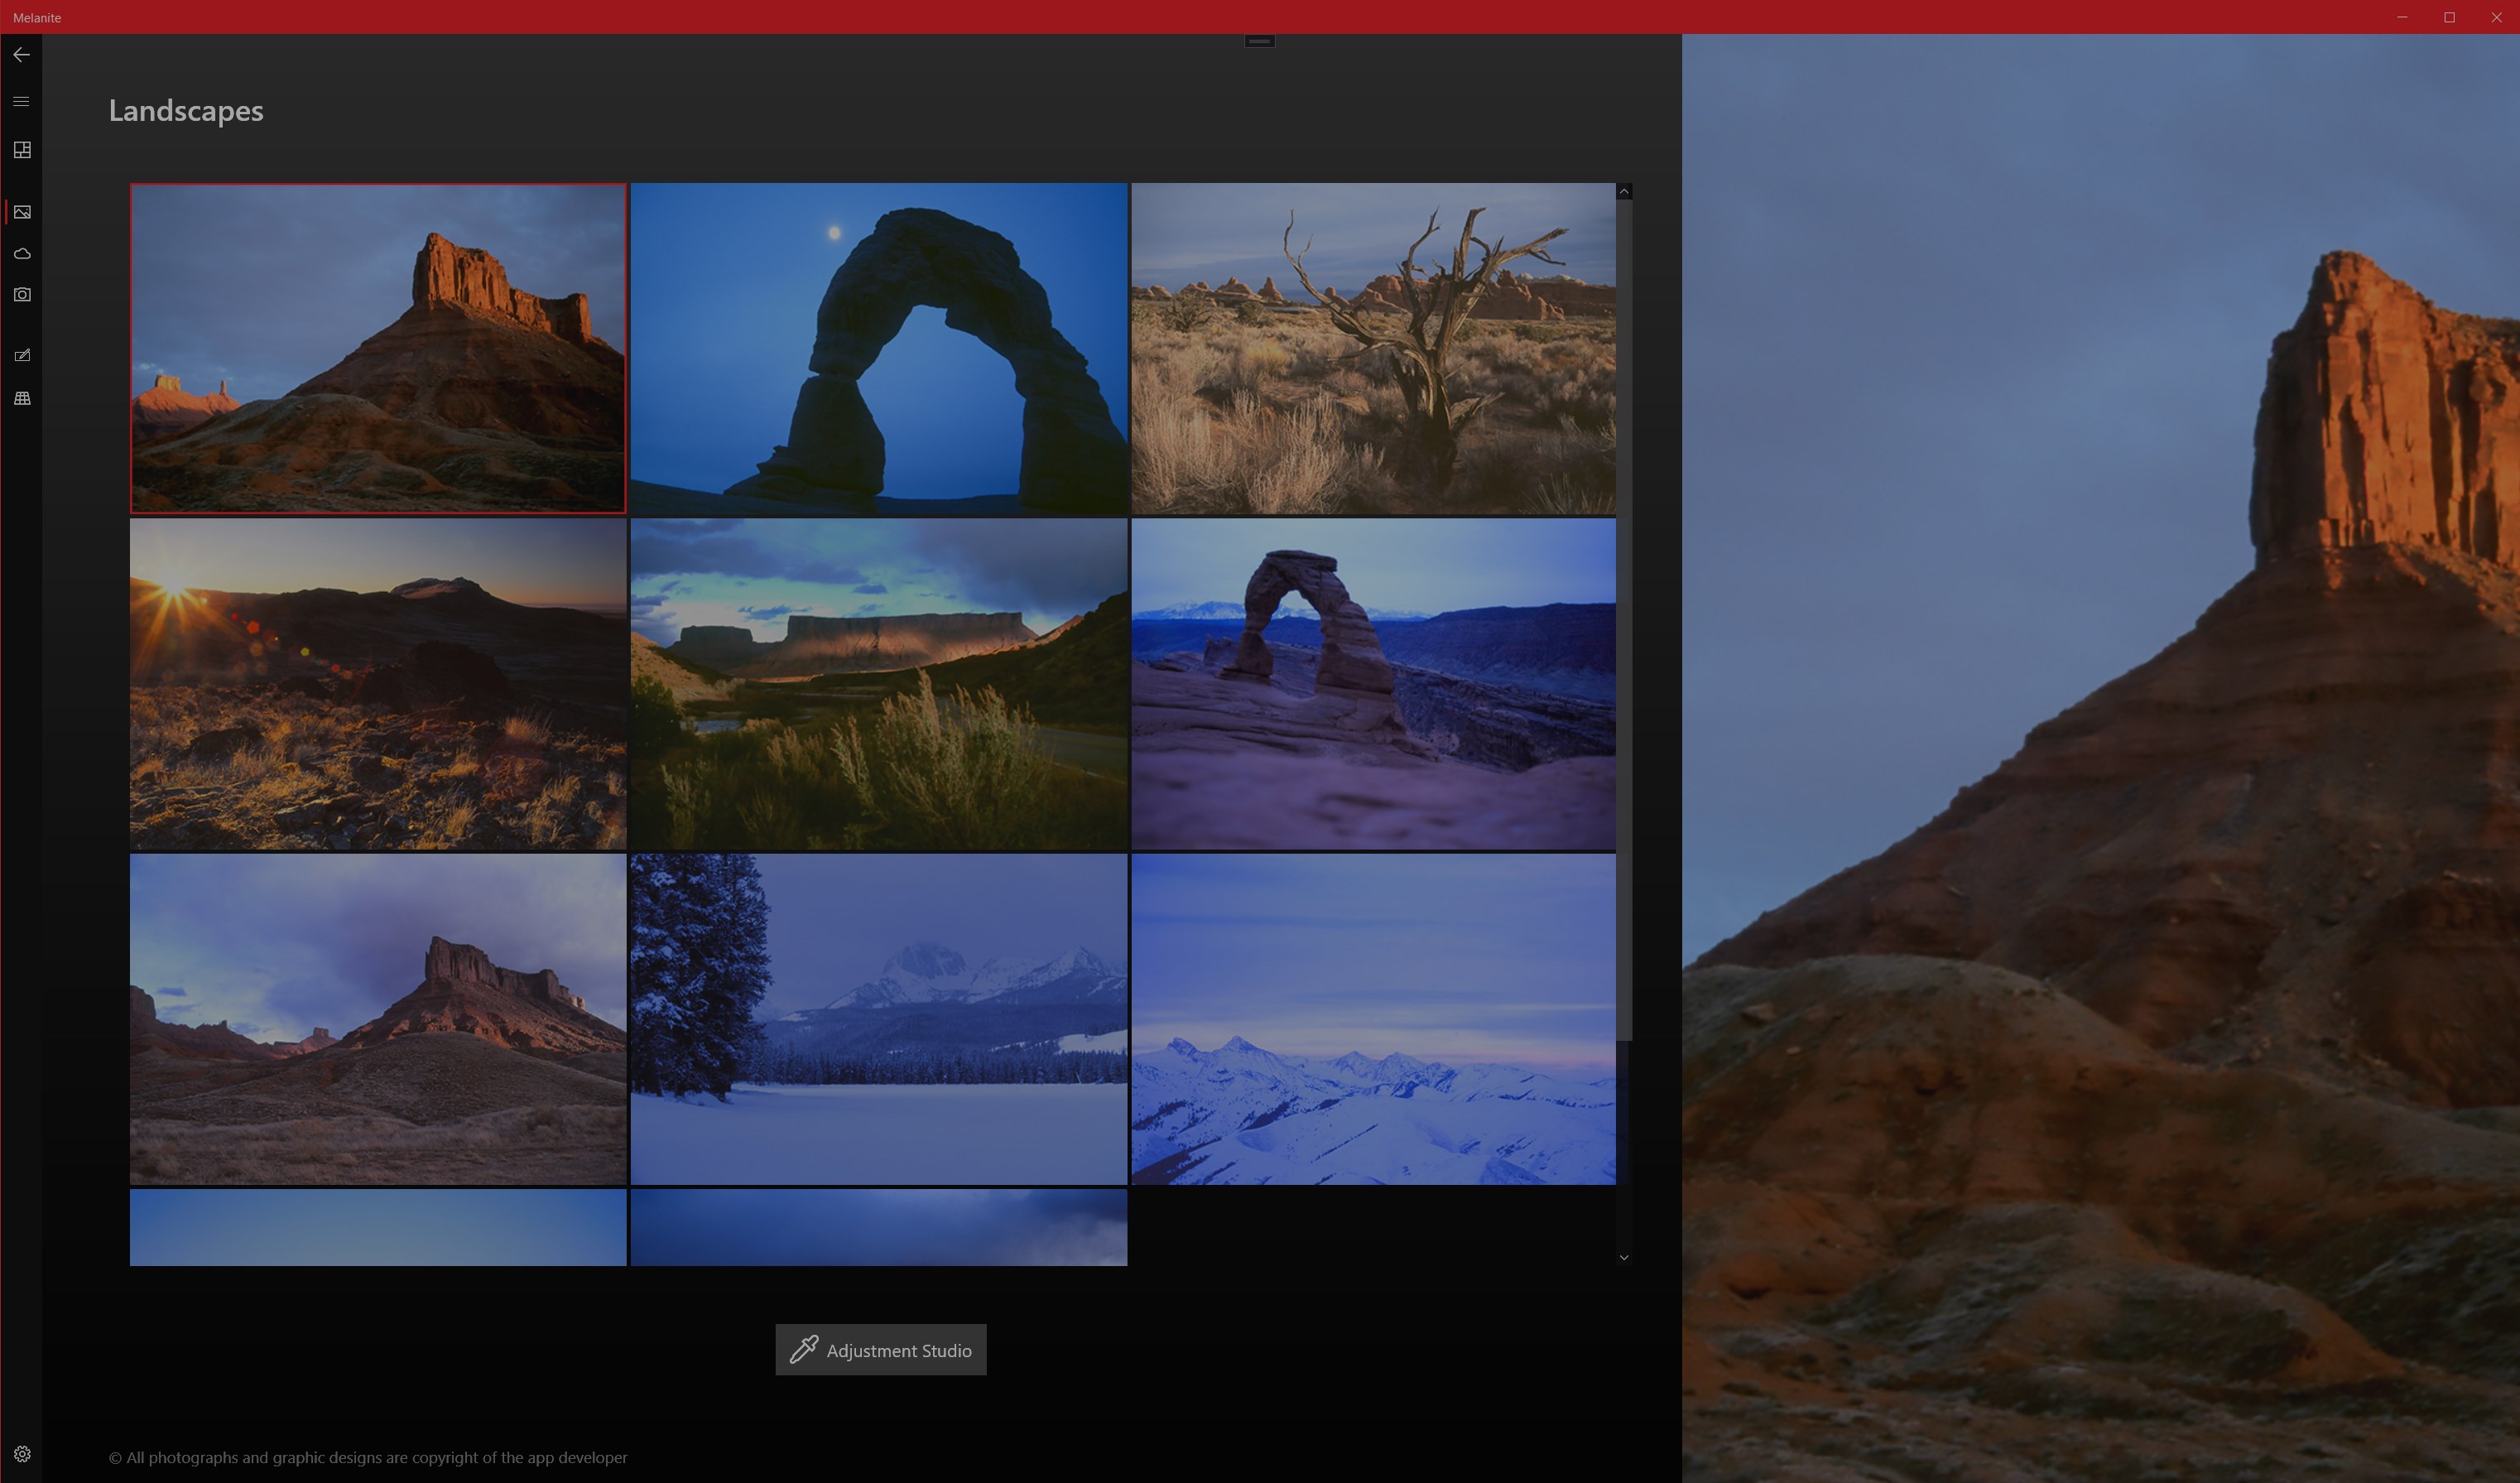Pick the snowy pine tree mountain thumbnail
This screenshot has width=2520, height=1483.
[x=878, y=1019]
